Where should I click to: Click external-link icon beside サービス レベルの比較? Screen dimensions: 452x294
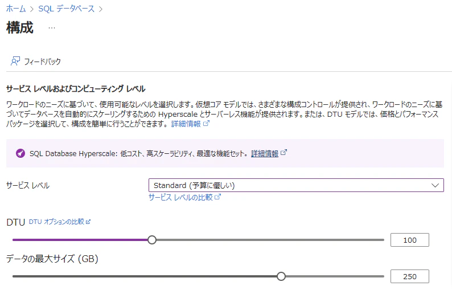(218, 197)
